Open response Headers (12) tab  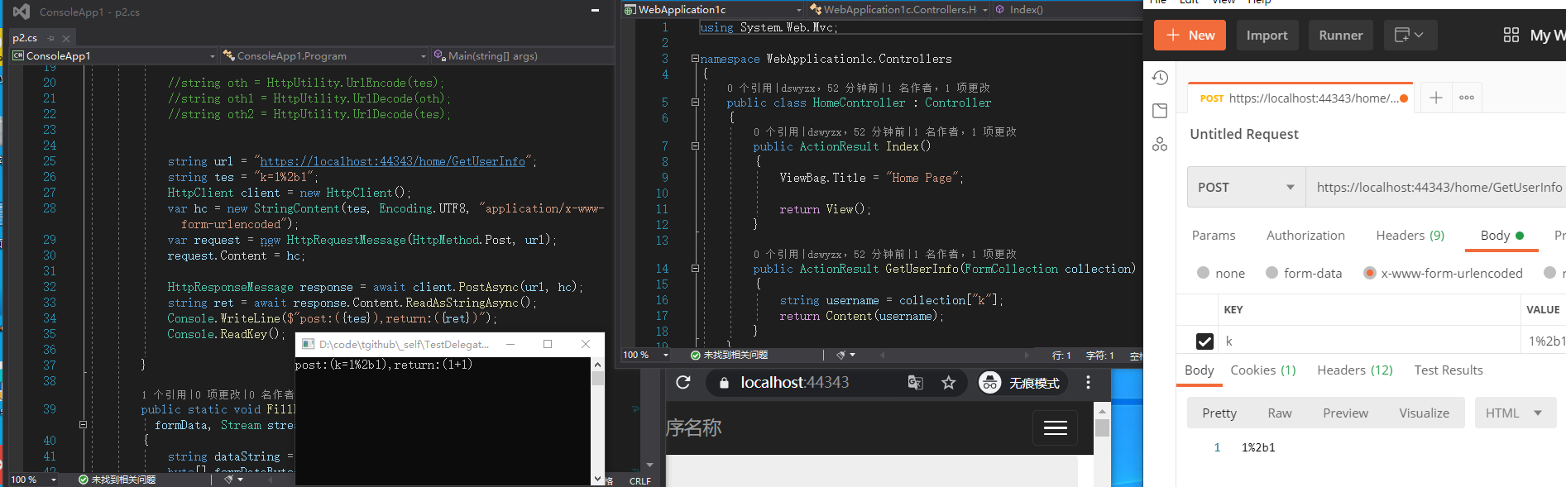coord(1354,370)
